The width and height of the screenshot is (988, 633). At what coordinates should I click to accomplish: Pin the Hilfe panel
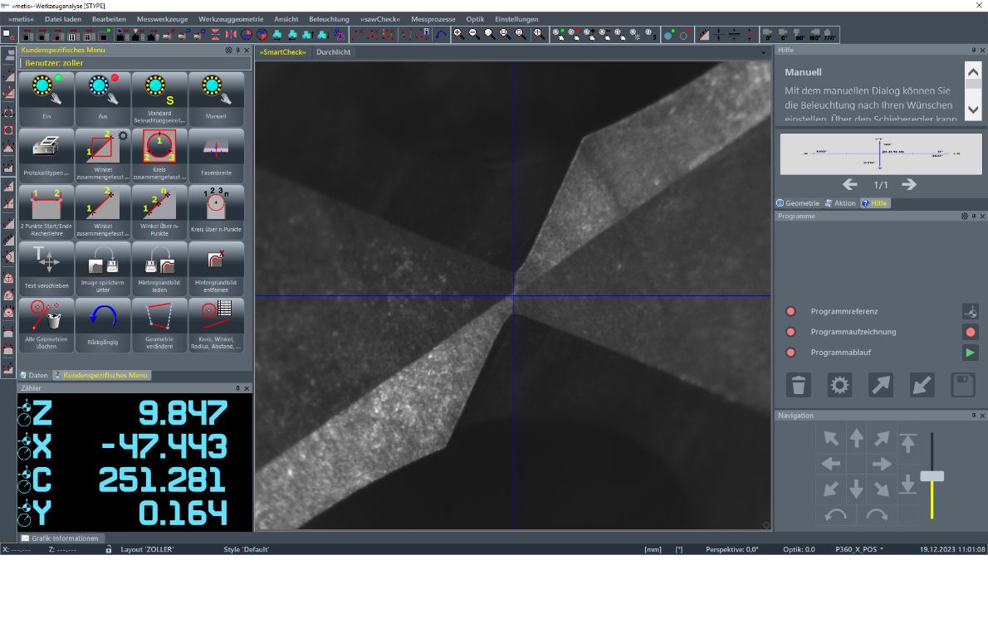click(x=974, y=50)
